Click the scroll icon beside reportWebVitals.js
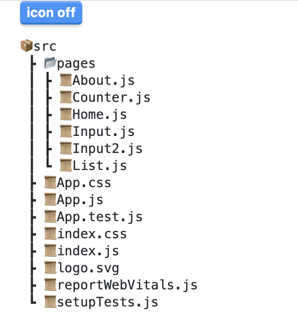 tap(50, 285)
